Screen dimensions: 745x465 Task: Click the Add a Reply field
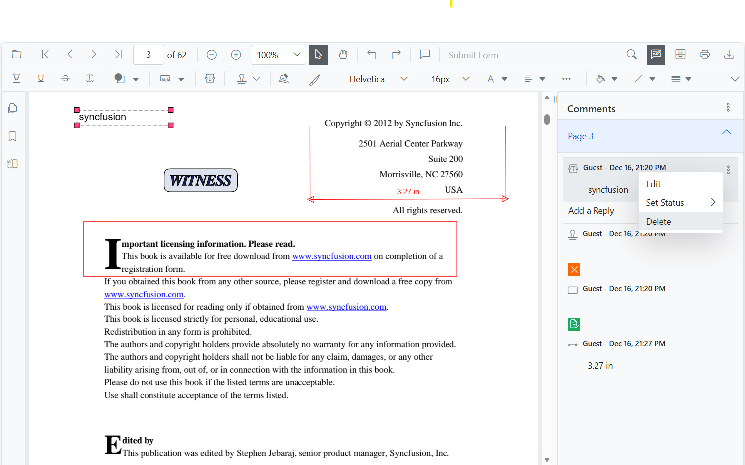(x=592, y=211)
